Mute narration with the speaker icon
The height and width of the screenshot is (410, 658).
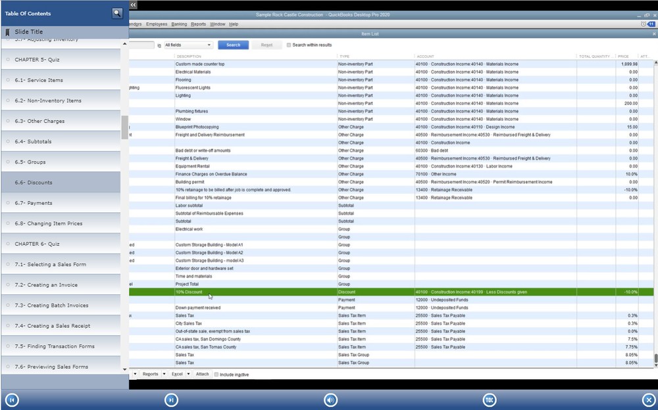[x=330, y=399]
